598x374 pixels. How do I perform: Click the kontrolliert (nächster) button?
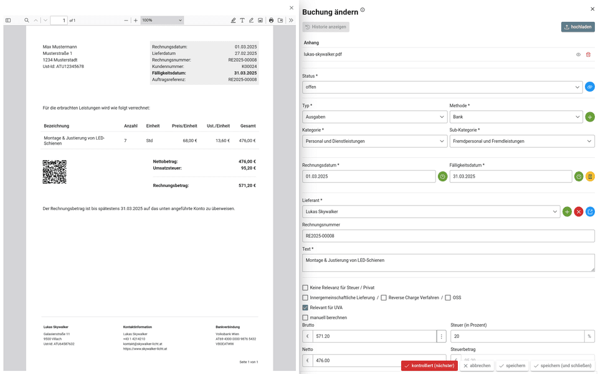click(x=429, y=366)
